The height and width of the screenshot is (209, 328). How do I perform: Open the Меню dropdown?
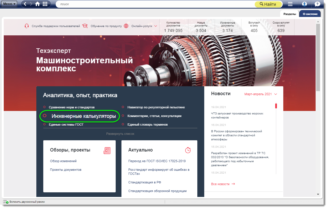tap(10, 4)
